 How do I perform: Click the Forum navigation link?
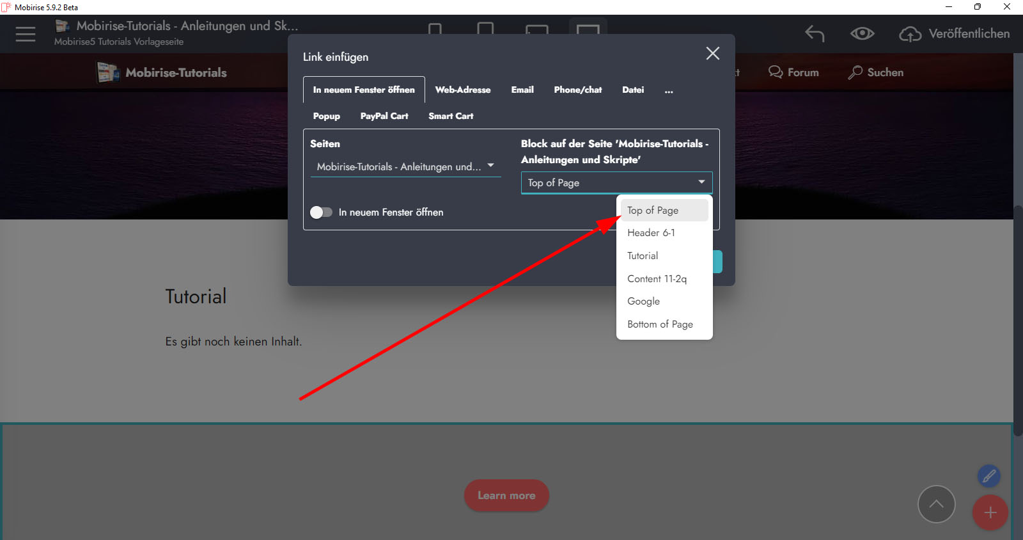(x=803, y=72)
